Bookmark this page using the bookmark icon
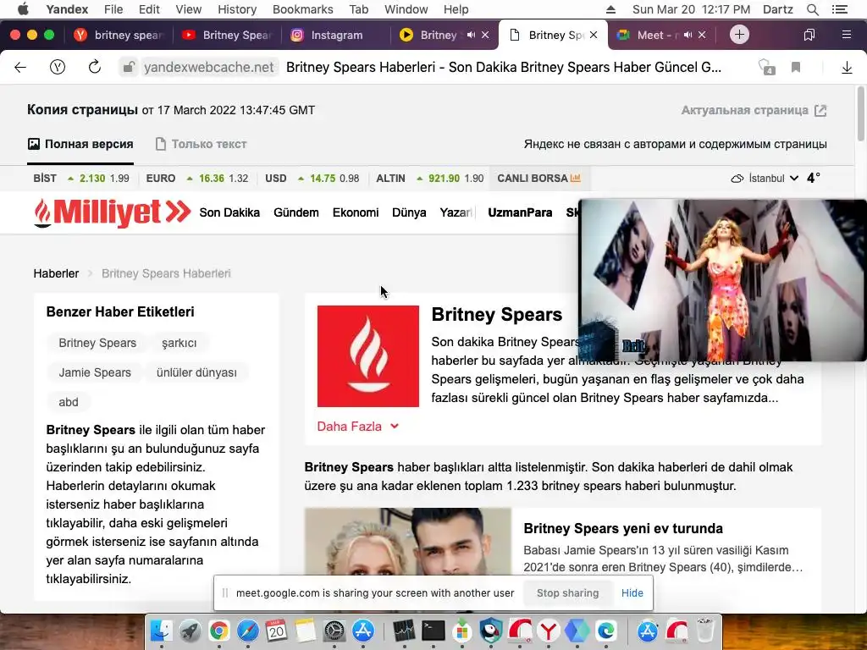 [x=796, y=68]
